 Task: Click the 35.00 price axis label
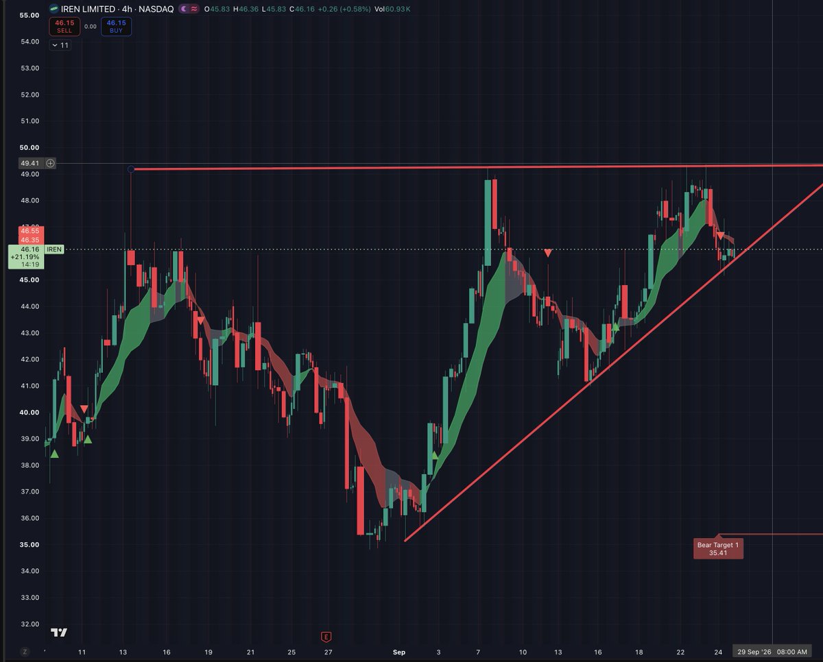(x=29, y=545)
